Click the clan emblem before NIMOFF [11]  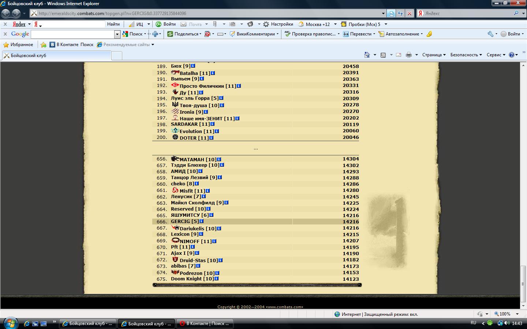click(175, 241)
